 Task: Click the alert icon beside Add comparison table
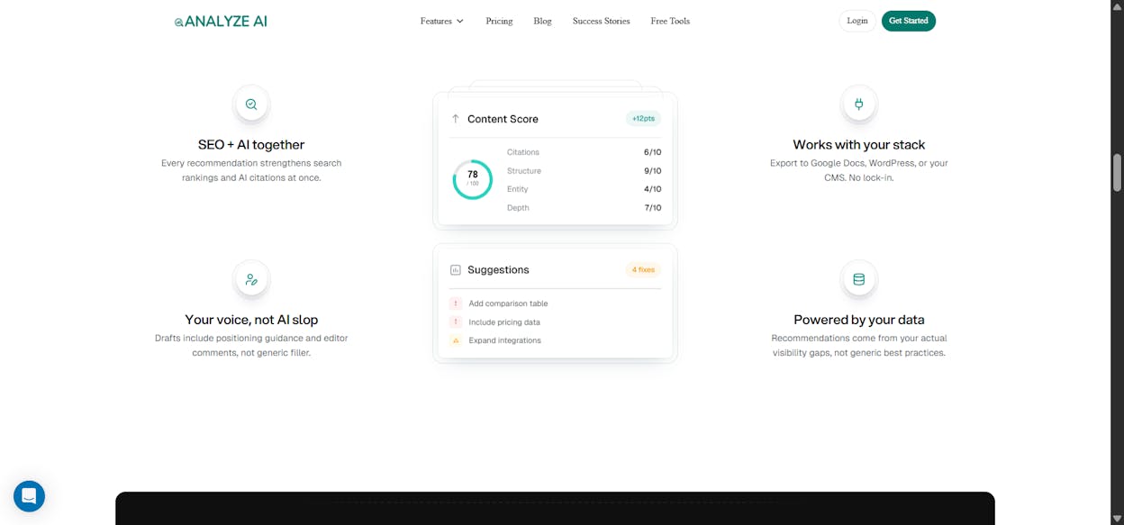point(456,303)
